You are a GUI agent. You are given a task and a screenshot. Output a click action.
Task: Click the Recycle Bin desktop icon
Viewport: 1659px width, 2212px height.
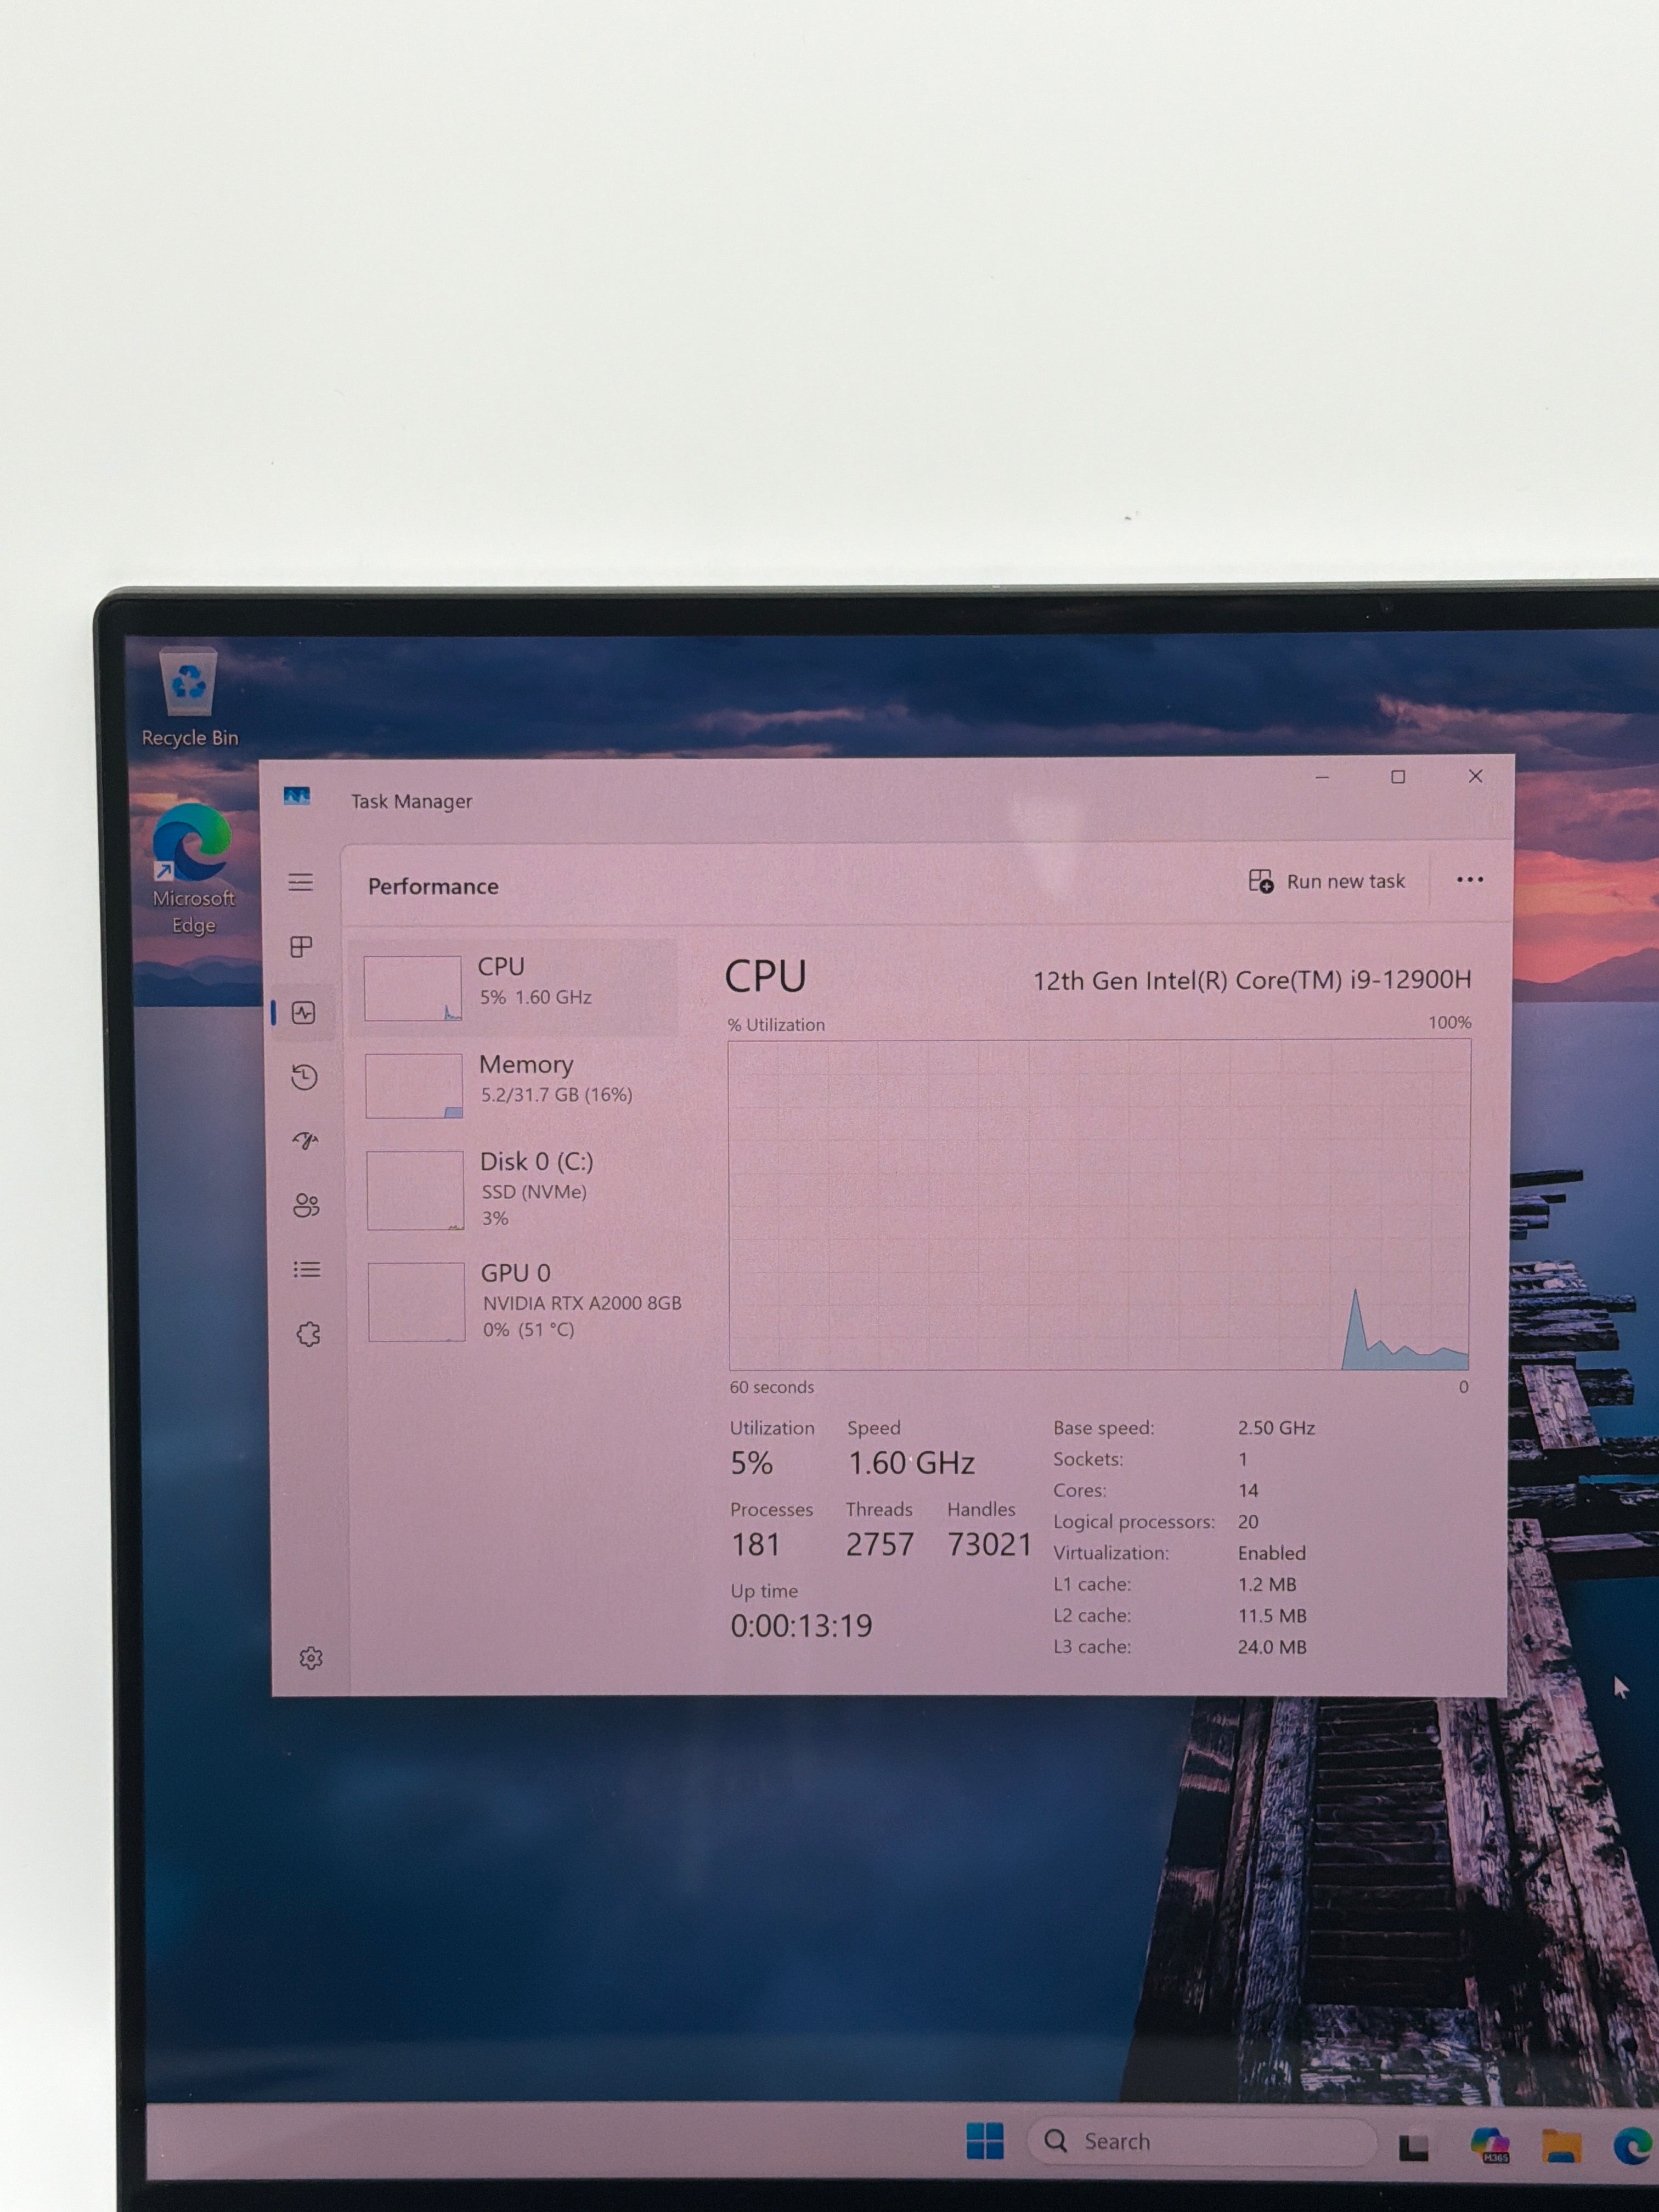point(189,698)
